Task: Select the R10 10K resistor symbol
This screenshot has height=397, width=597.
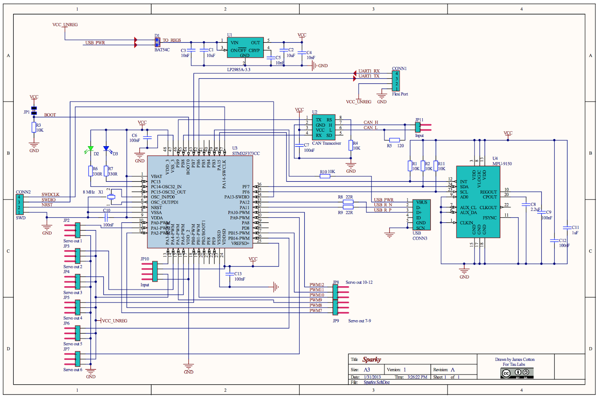Action: [325, 176]
